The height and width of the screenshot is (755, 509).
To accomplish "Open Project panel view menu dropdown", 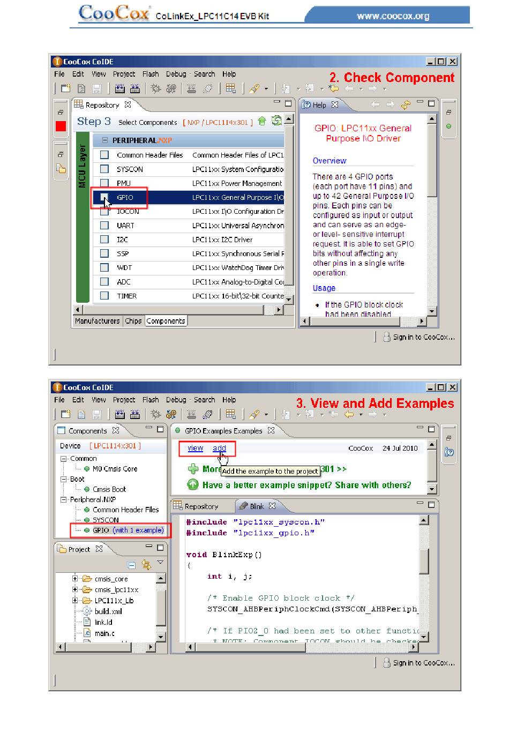I will (160, 563).
